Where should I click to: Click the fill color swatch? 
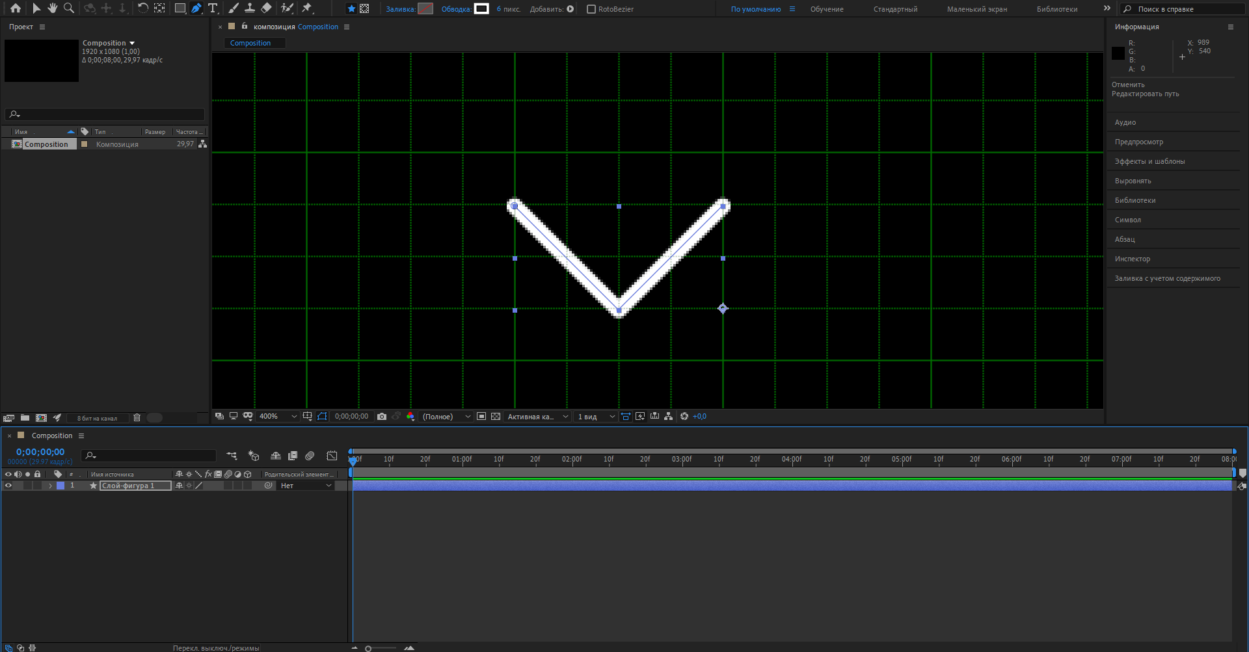(x=425, y=8)
